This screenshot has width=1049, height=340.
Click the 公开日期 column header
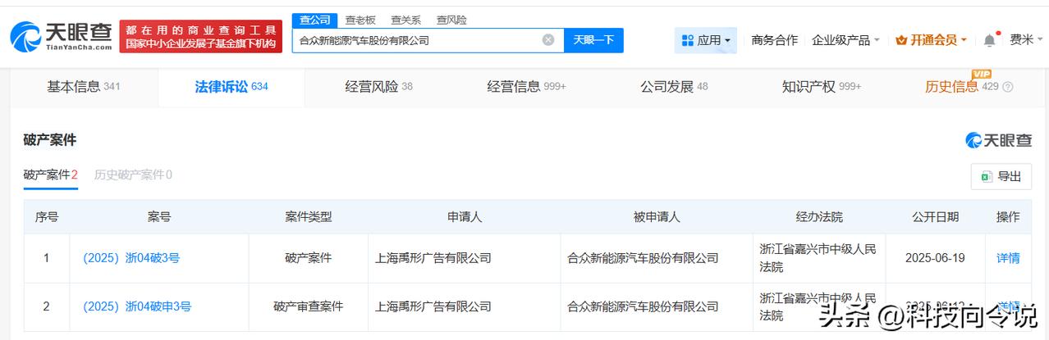click(x=935, y=217)
